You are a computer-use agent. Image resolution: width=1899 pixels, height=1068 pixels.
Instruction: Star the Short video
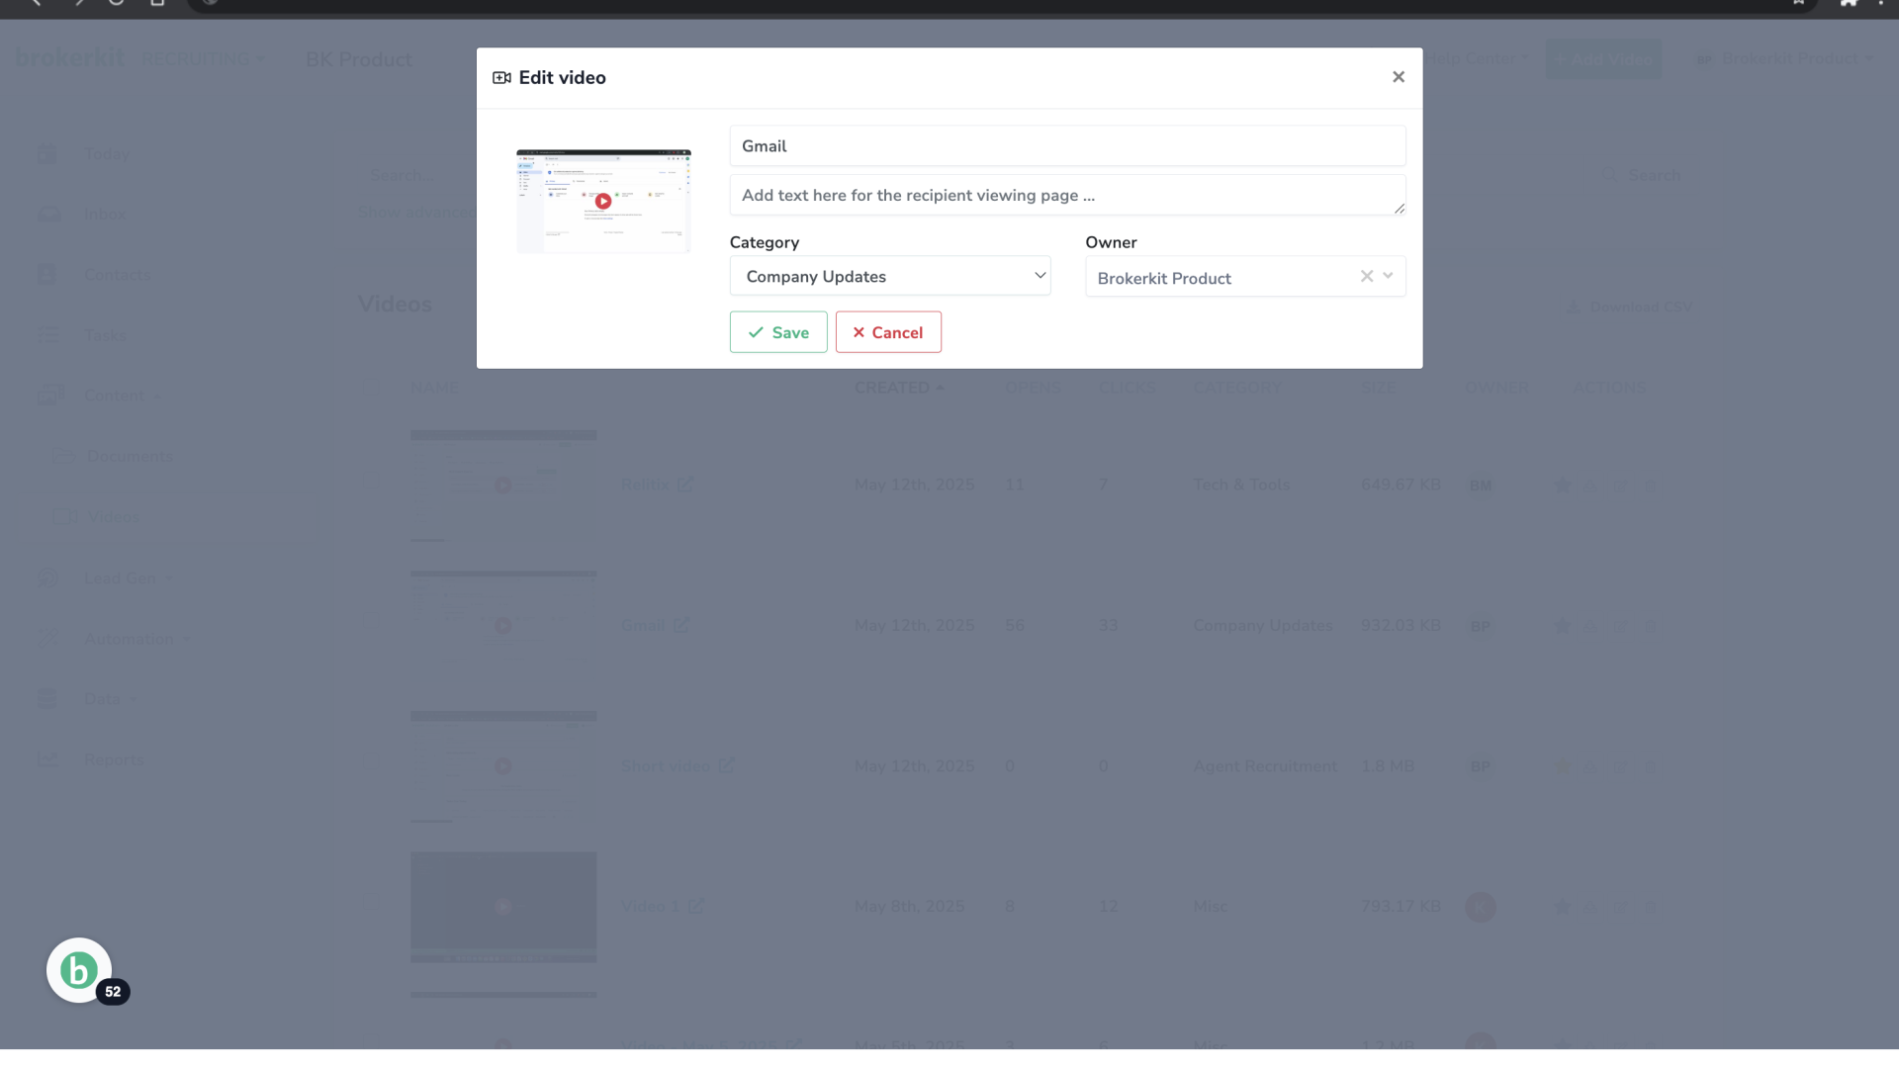coord(1562,765)
